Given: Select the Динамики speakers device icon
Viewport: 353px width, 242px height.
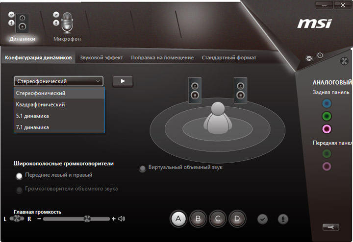Looking at the screenshot, I should tap(22, 23).
